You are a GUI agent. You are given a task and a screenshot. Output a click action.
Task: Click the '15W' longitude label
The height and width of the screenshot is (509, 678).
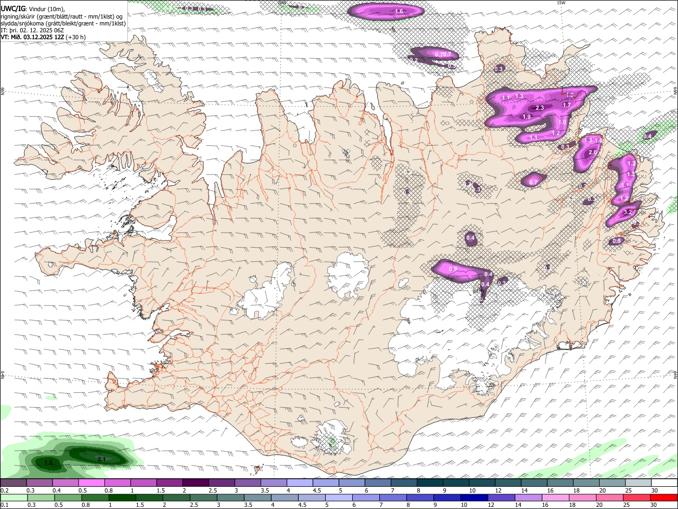[561, 3]
